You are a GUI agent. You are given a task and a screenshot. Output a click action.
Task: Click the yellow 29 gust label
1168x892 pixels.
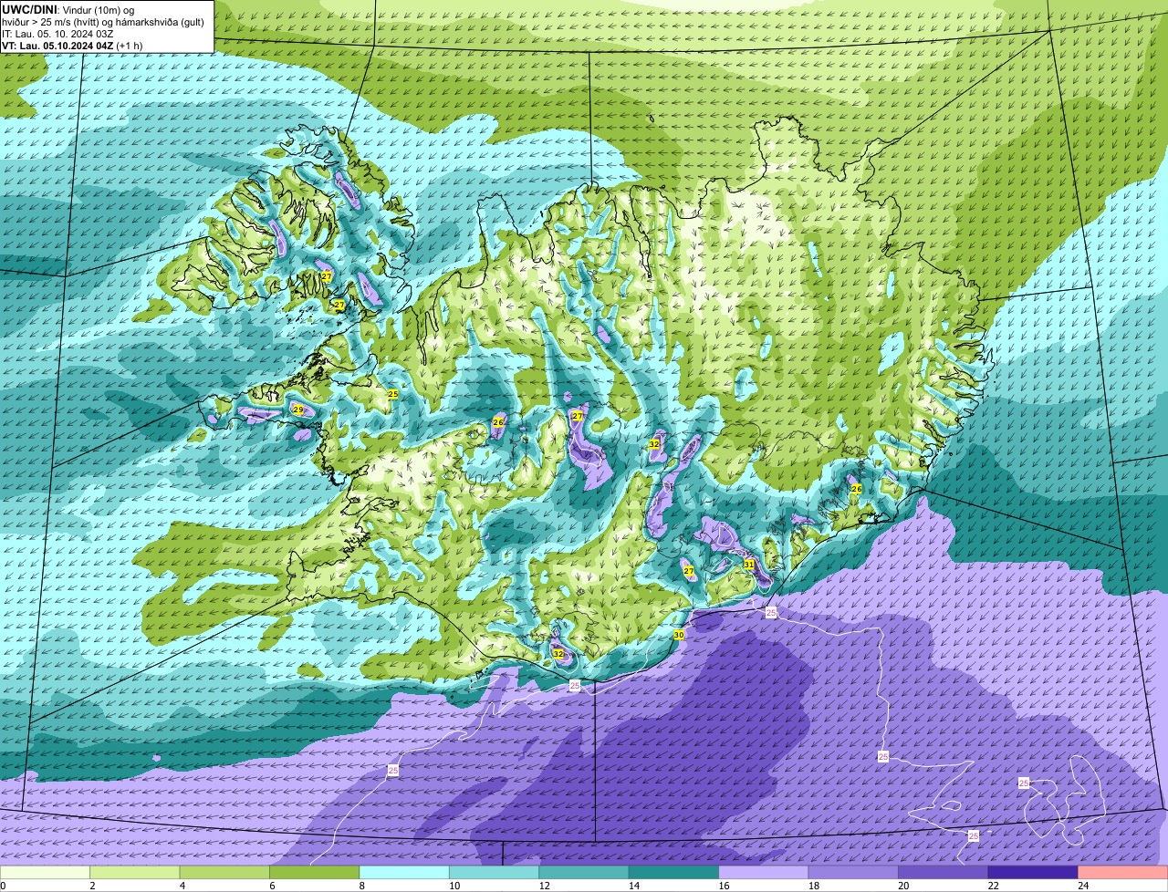pyautogui.click(x=297, y=410)
